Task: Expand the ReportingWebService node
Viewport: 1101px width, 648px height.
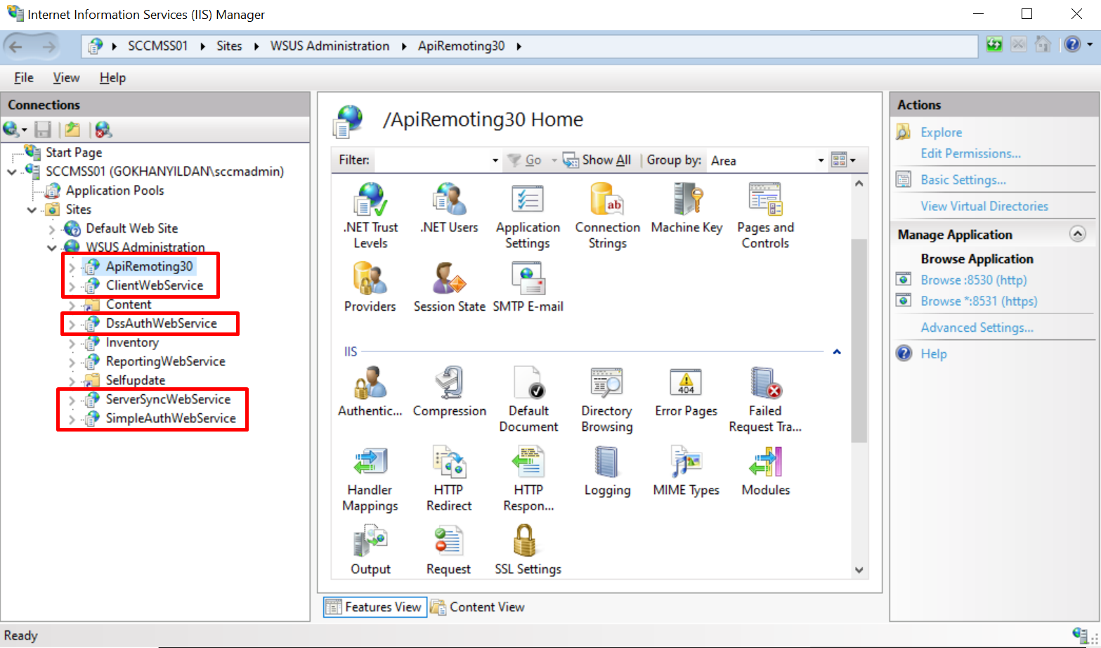Action: pyautogui.click(x=72, y=362)
